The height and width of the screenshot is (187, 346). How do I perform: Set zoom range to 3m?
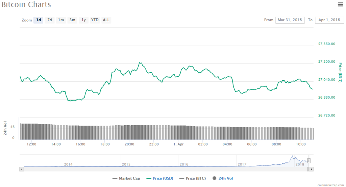pyautogui.click(x=72, y=20)
